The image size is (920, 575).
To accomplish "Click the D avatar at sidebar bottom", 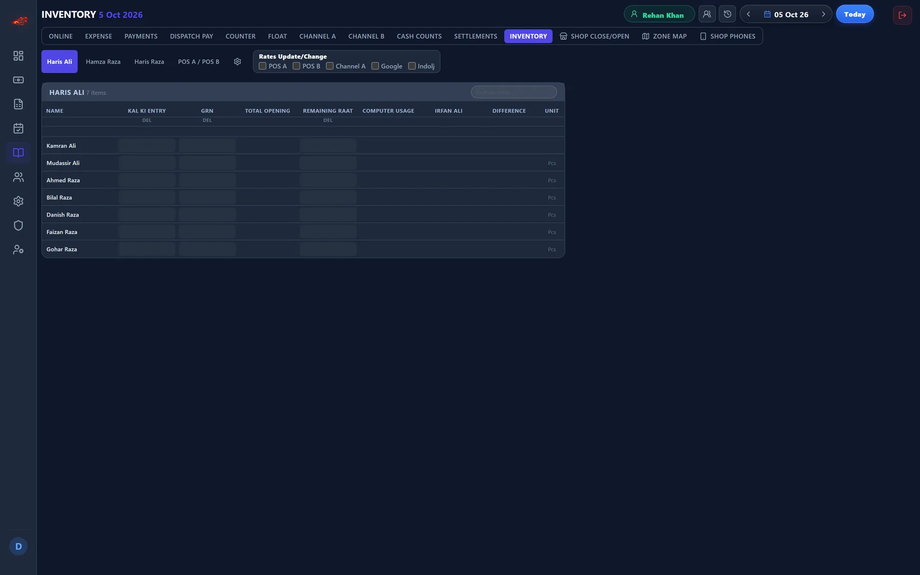I will tap(18, 546).
